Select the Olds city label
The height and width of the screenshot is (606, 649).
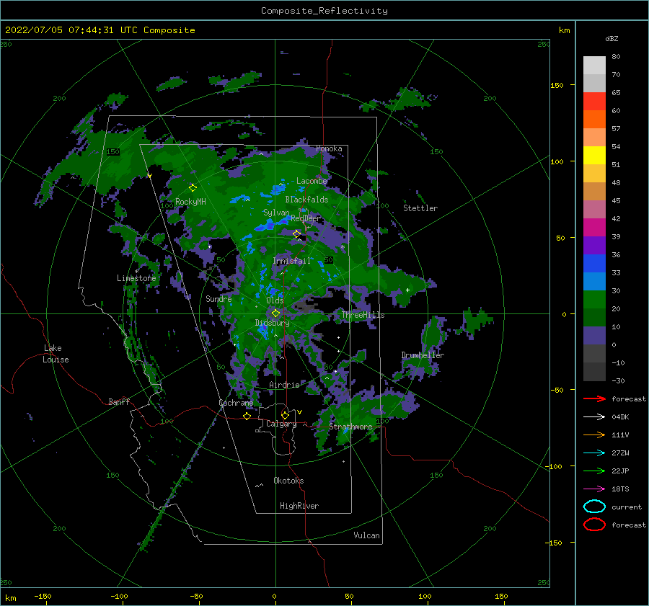(275, 300)
